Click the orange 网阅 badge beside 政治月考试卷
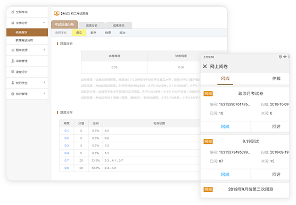The width and height of the screenshot is (296, 205). (x=208, y=94)
